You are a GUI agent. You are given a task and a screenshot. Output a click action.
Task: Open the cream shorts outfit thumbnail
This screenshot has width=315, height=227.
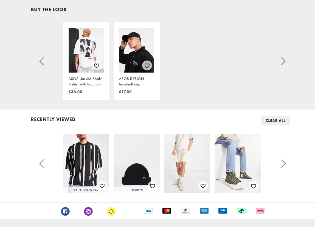point(187,163)
